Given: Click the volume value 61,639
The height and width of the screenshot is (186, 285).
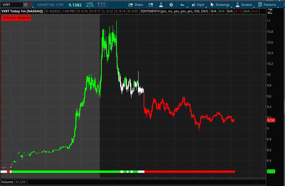Looking at the screenshot, I should (x=20, y=182).
